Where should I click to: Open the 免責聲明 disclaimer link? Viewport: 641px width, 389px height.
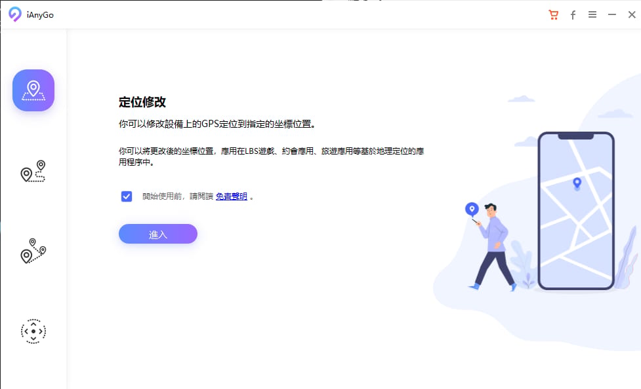(232, 196)
